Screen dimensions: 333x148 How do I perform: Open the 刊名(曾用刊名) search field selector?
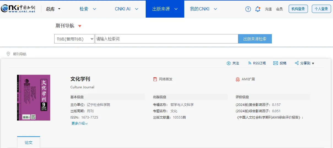74,39
